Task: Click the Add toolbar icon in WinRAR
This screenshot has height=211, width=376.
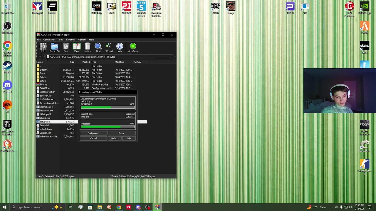Action: coord(43,48)
